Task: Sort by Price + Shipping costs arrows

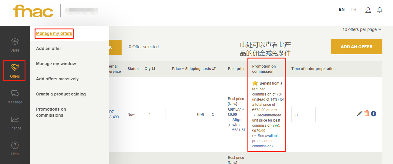Action: 214,69
